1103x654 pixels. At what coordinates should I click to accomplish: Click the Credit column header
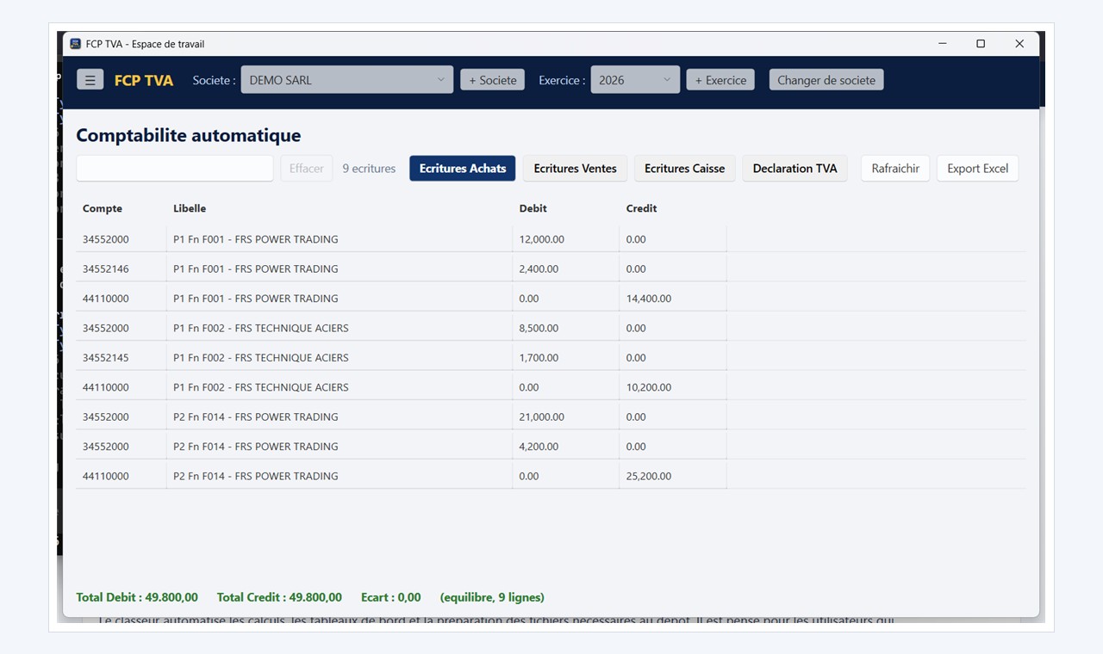[x=641, y=208]
